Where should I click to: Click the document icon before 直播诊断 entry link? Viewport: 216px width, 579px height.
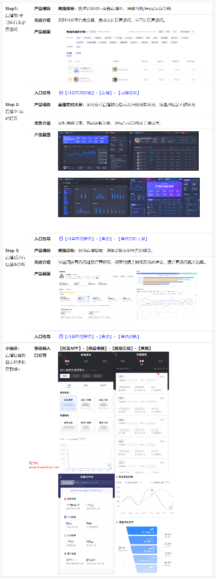click(x=62, y=337)
